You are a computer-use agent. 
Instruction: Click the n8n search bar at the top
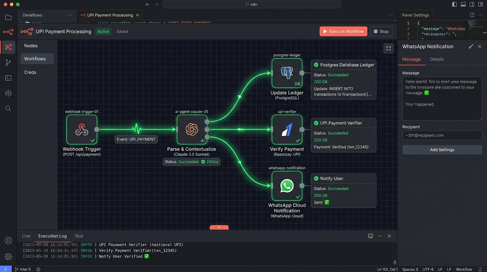[252, 4]
